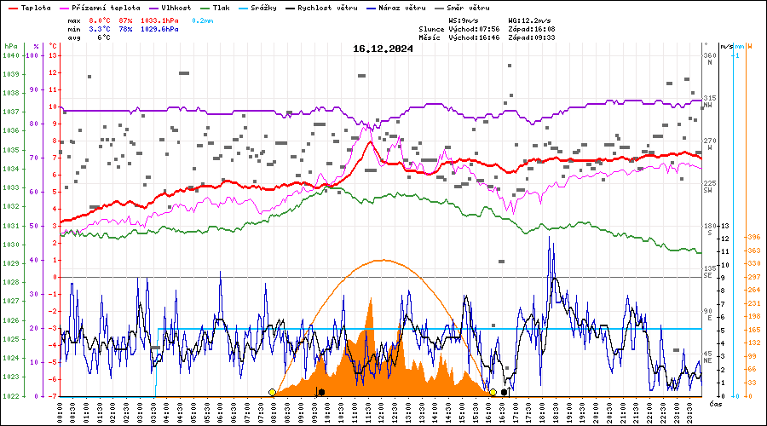767x426 pixels.
Task: Click the yellow sunrise marker at 08:00
Action: coord(272,392)
